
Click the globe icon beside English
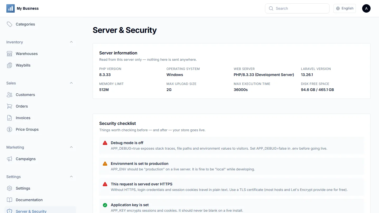coord(338,8)
